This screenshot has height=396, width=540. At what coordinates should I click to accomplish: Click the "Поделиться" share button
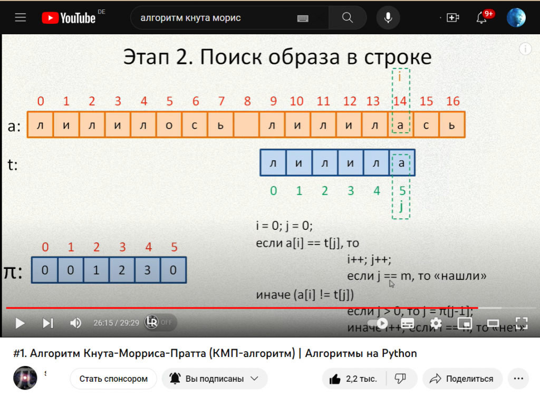point(462,379)
